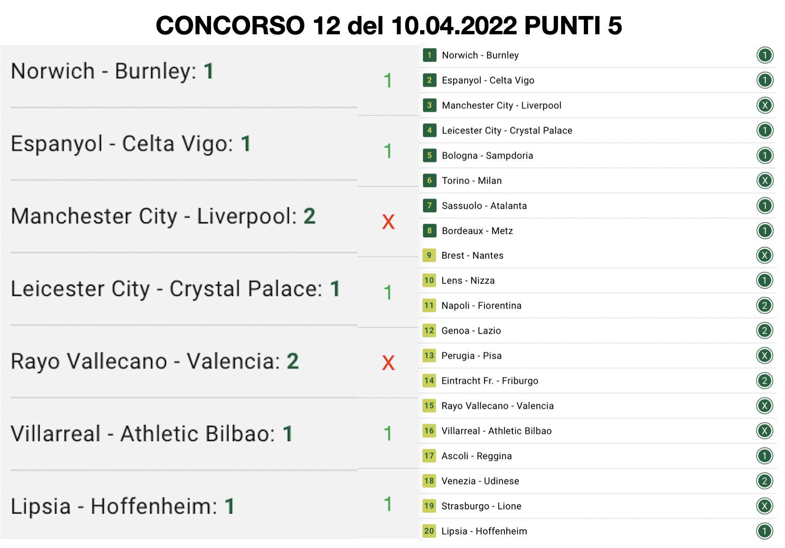This screenshot has width=785, height=548.
Task: Click the circled X result for Strasburgo - Lione
Action: 764,506
